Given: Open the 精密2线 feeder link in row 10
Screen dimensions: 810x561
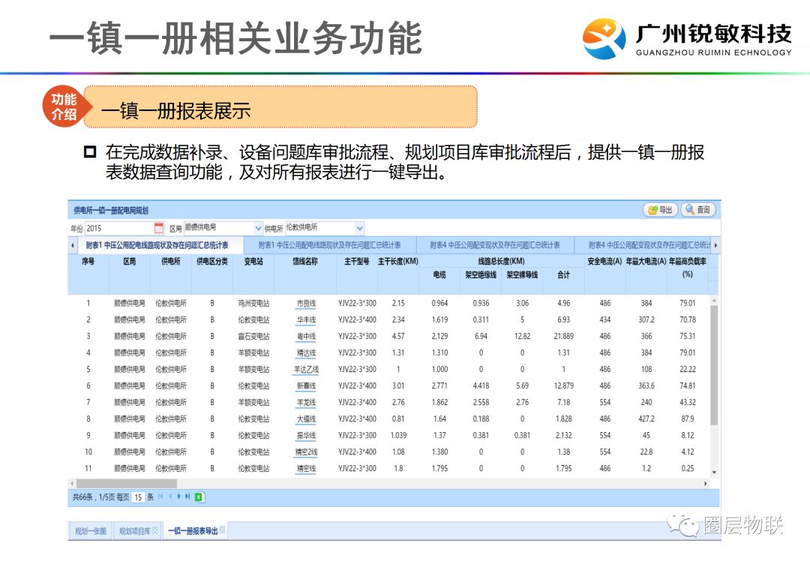Looking at the screenshot, I should [x=306, y=452].
